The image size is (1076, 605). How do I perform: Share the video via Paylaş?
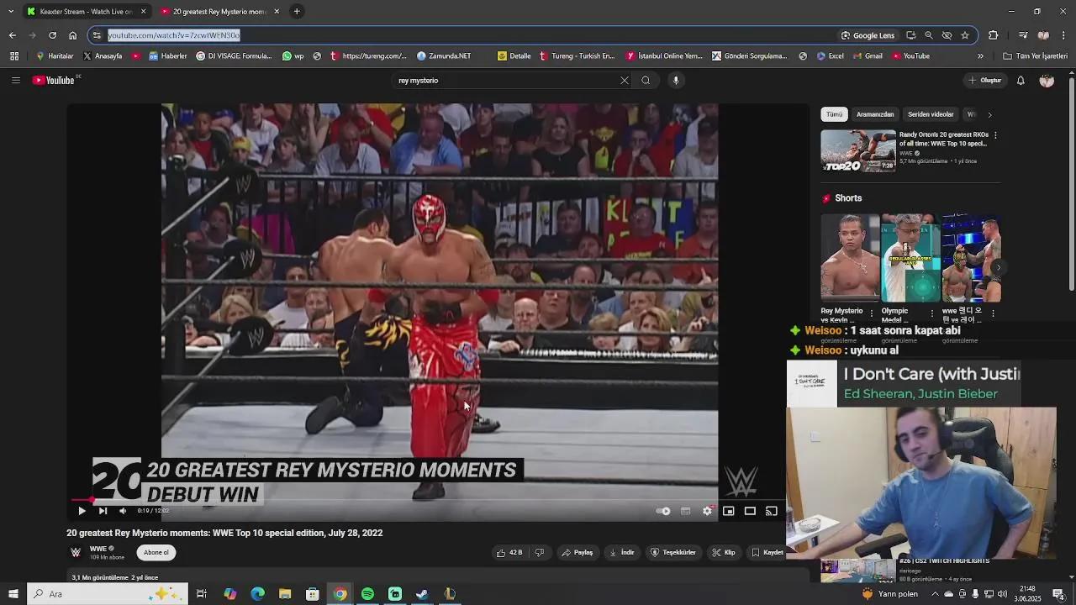(x=578, y=553)
